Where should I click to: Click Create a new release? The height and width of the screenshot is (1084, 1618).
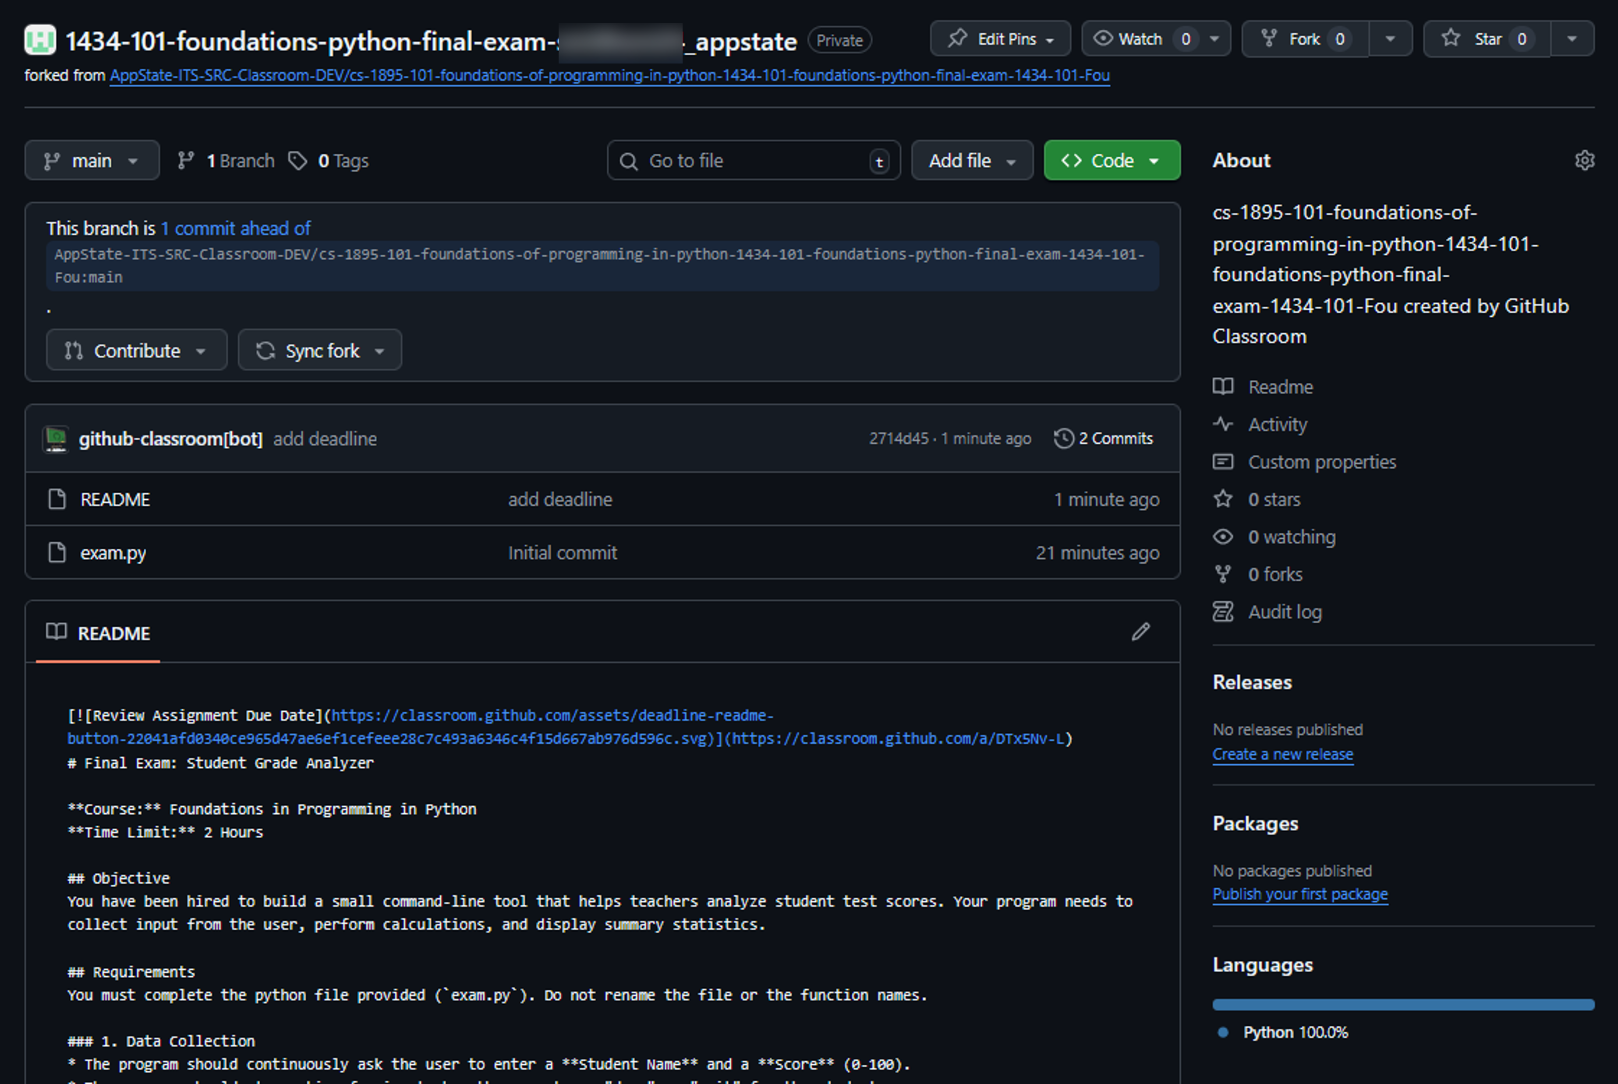(x=1283, y=754)
